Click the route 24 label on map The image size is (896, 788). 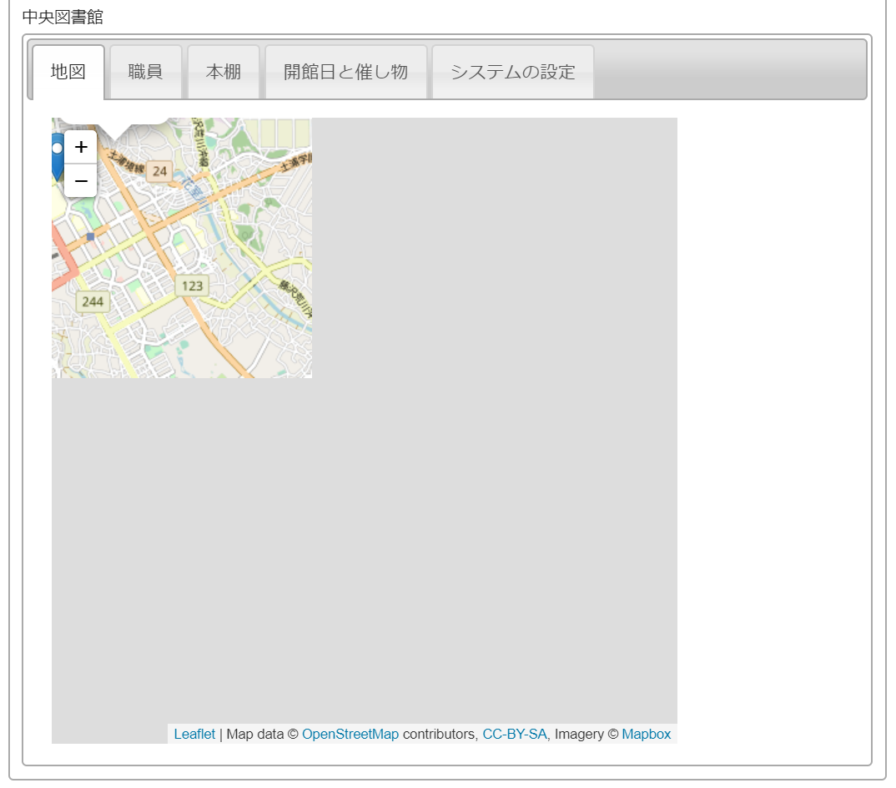click(159, 171)
